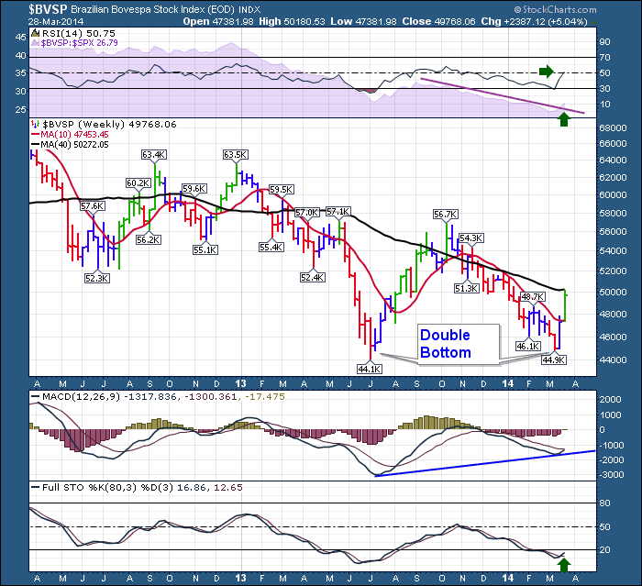Click the 44000 price axis label

tap(613, 359)
